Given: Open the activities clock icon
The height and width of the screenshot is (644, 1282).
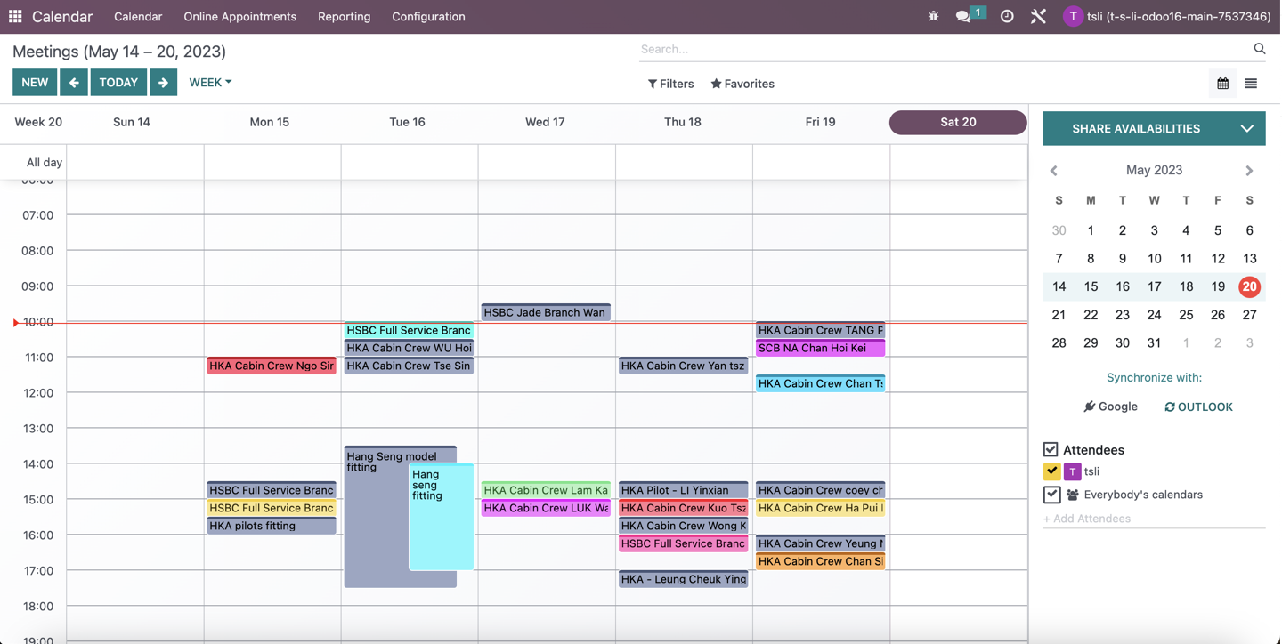Looking at the screenshot, I should (1007, 16).
